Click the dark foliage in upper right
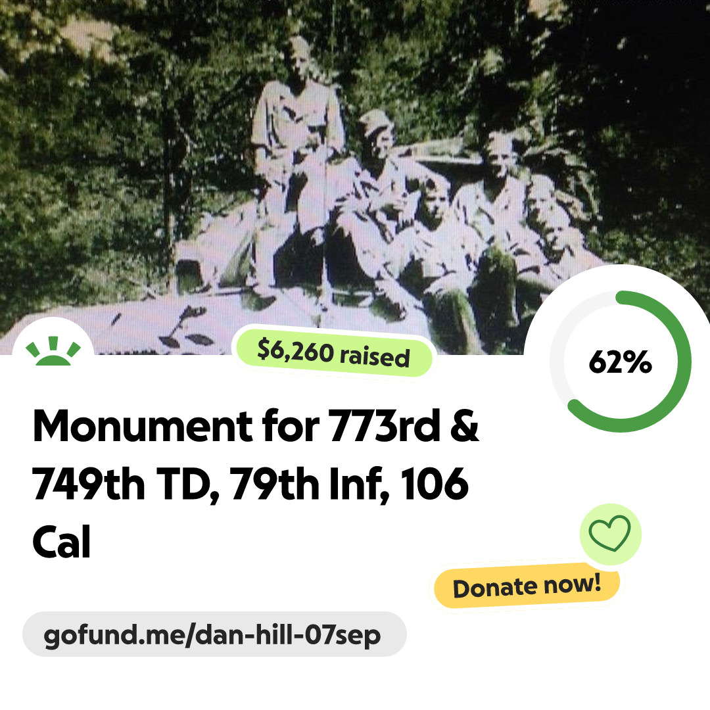Viewport: 710px width, 710px height. (634, 91)
